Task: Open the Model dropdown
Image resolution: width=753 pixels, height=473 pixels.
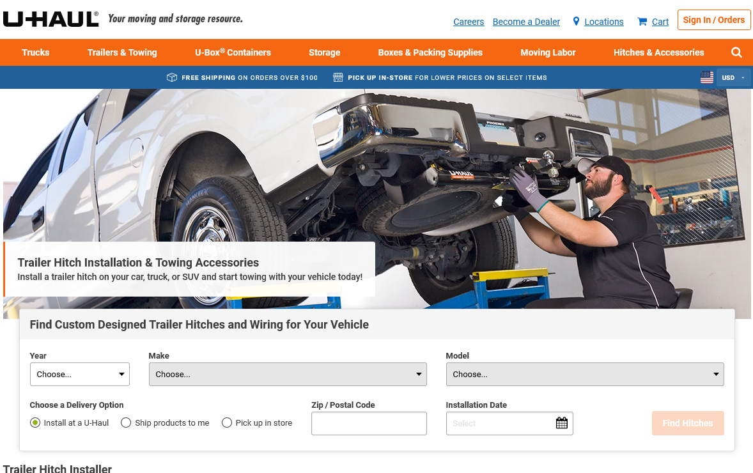Action: 584,374
